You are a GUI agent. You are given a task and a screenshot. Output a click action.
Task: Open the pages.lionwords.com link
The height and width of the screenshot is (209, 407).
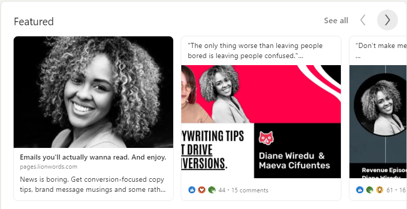(x=48, y=167)
